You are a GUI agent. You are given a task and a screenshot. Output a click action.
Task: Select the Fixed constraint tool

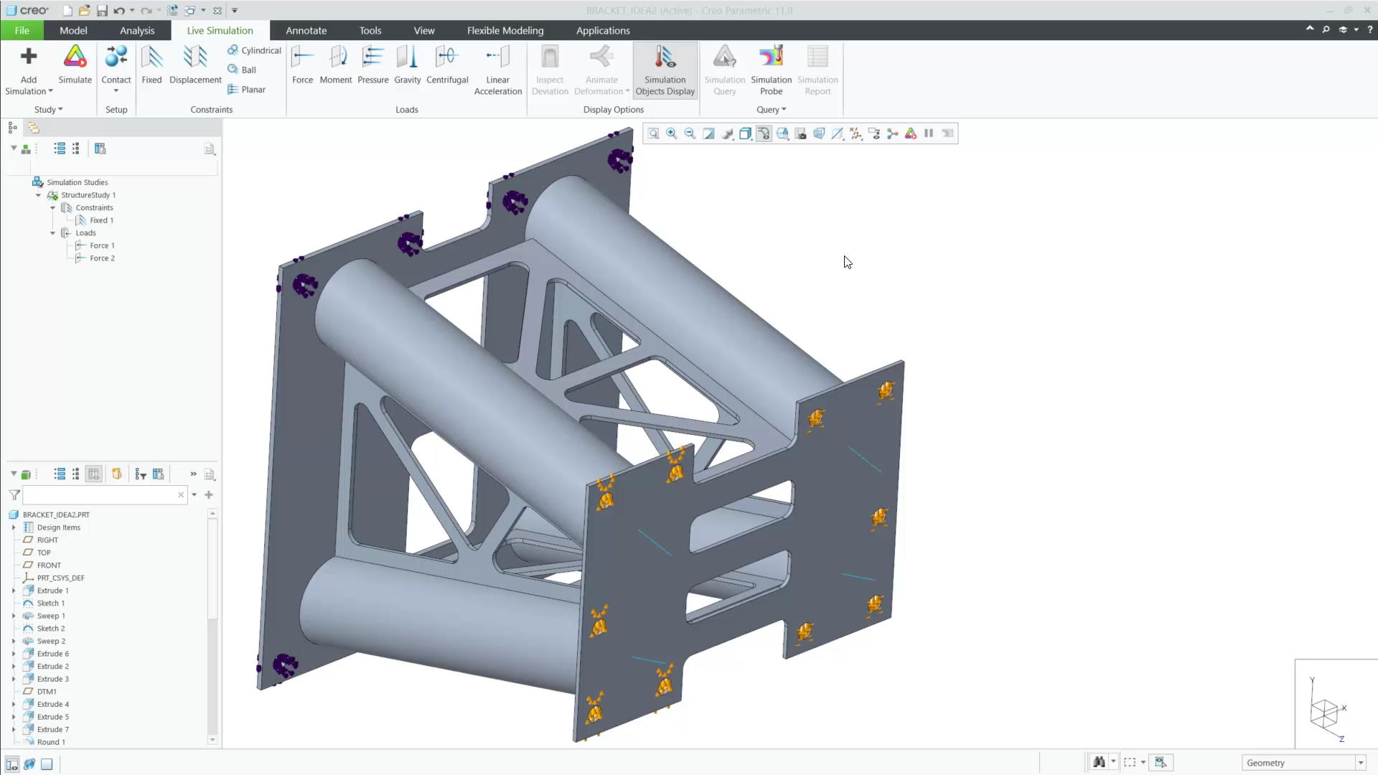click(151, 65)
